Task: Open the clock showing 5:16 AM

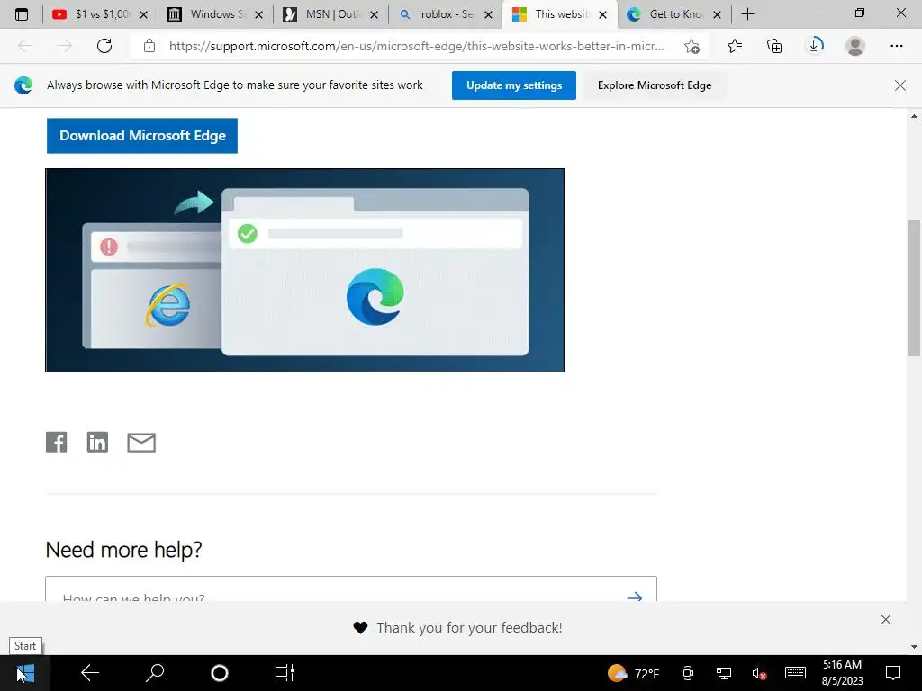Action: pos(842,673)
